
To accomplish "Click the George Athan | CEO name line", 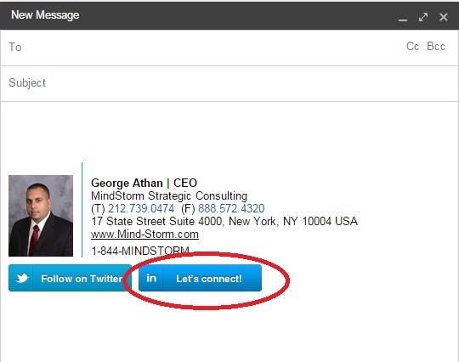I will tap(144, 184).
